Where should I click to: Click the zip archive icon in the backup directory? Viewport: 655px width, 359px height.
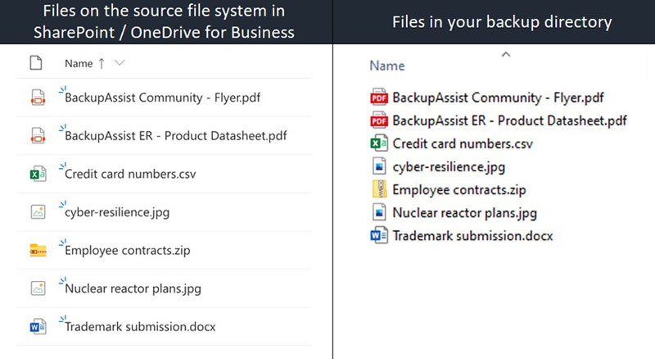click(x=379, y=189)
